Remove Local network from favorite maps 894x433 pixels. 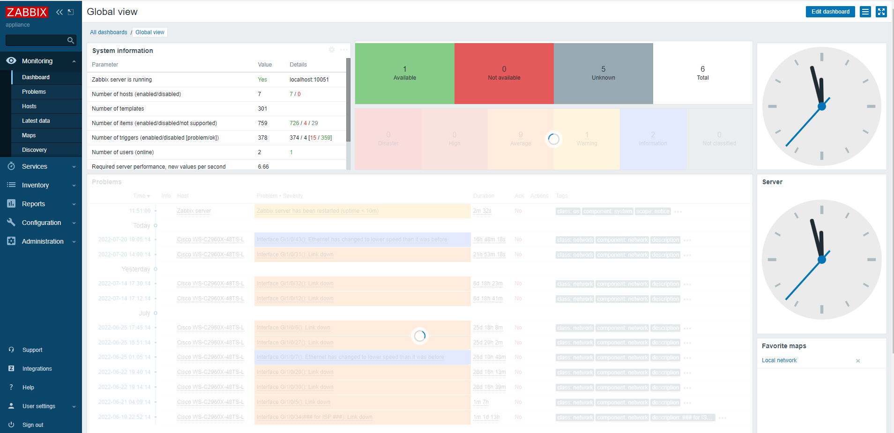click(858, 361)
